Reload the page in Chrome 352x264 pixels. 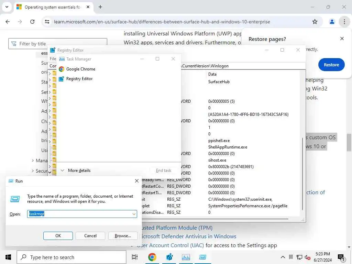point(32,22)
